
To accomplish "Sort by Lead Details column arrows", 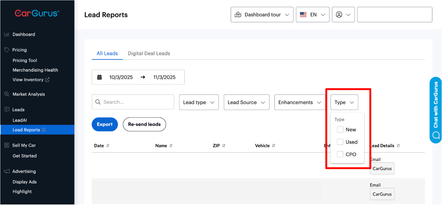I will [398, 146].
